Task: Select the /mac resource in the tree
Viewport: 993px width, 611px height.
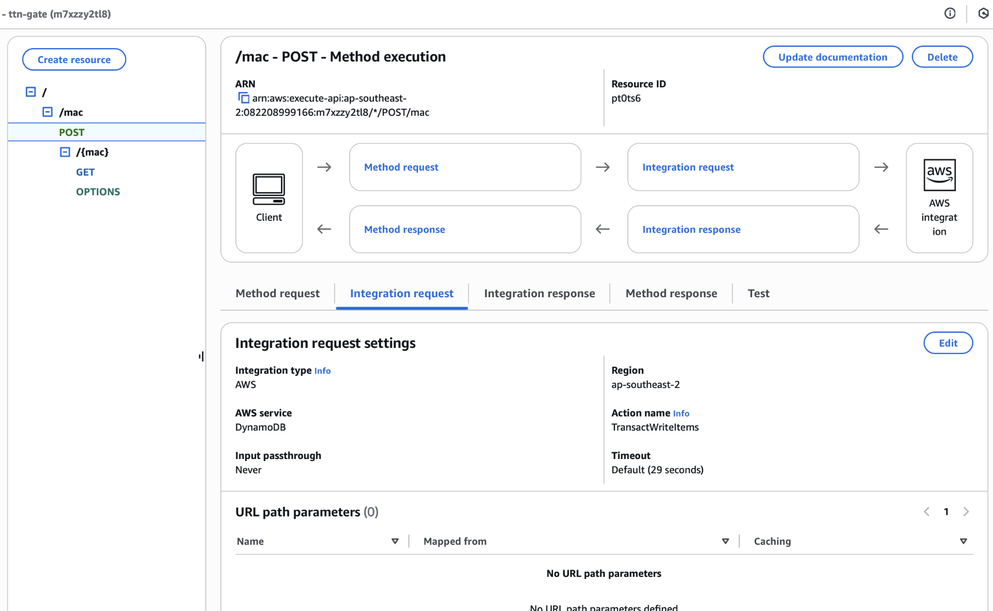Action: click(x=71, y=112)
